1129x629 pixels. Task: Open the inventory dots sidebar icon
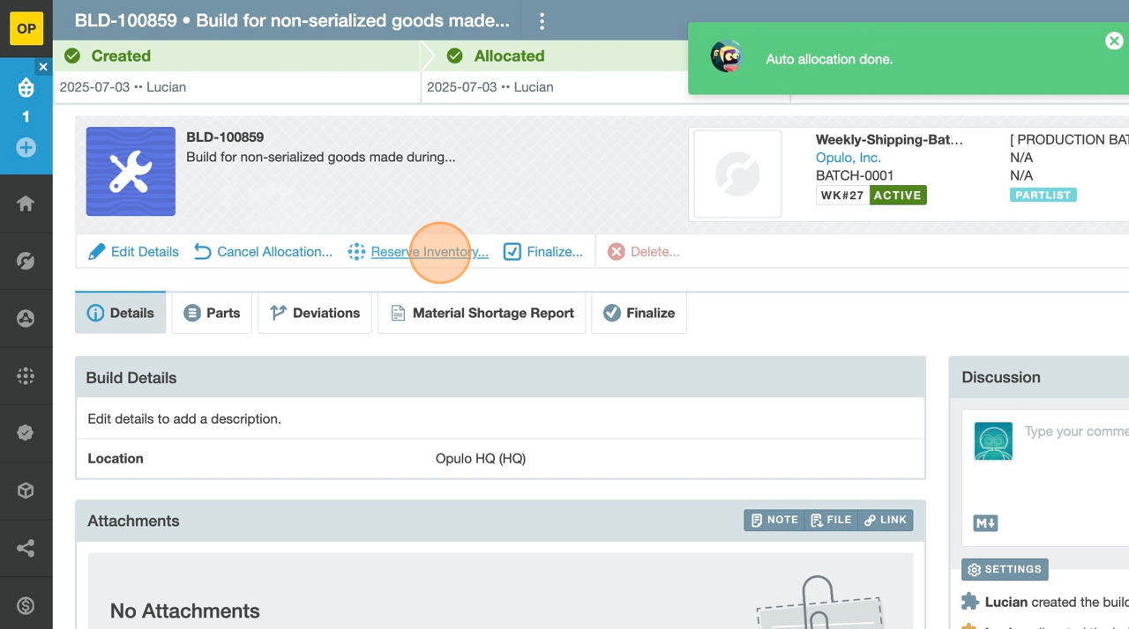pyautogui.click(x=26, y=376)
